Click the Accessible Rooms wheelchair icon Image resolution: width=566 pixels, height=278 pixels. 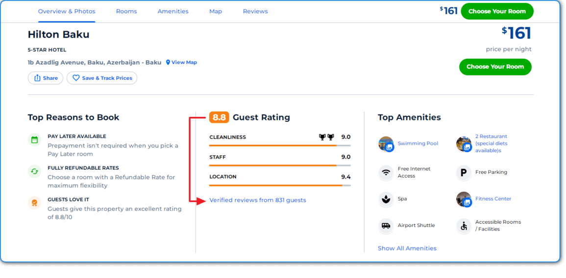pyautogui.click(x=464, y=226)
